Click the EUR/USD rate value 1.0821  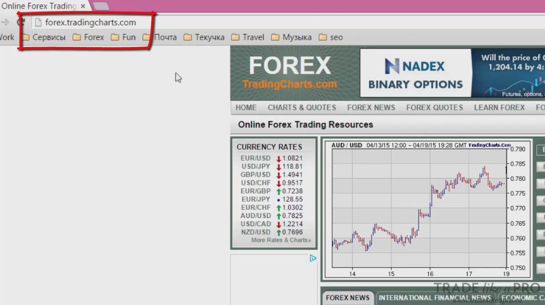point(292,158)
